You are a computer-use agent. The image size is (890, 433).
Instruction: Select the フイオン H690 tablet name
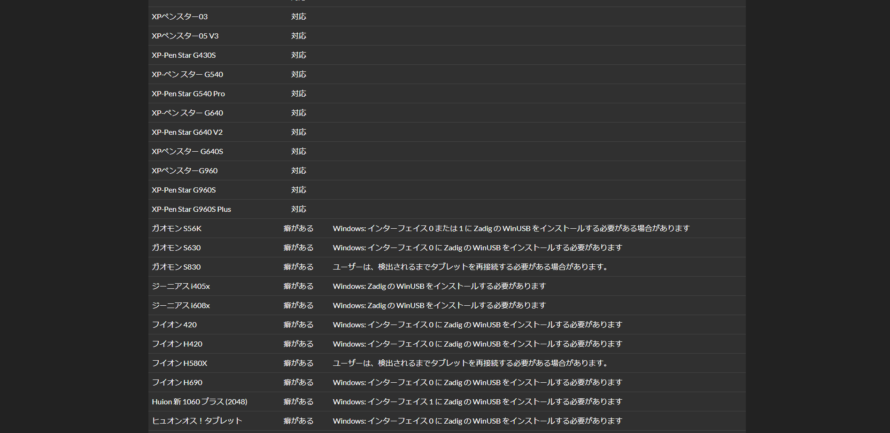177,382
